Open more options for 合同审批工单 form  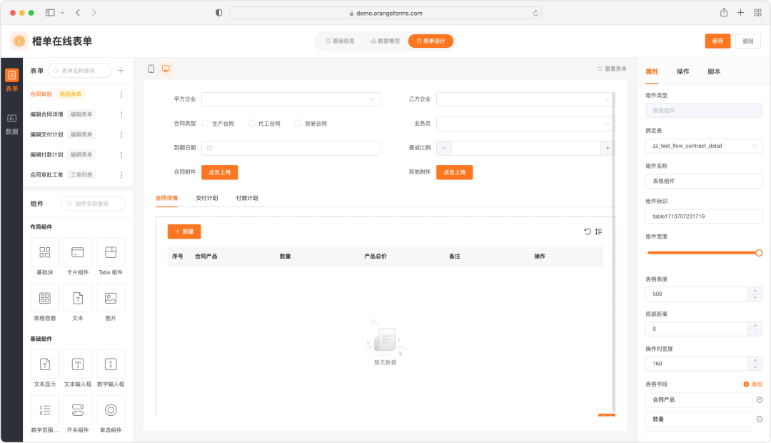click(121, 175)
